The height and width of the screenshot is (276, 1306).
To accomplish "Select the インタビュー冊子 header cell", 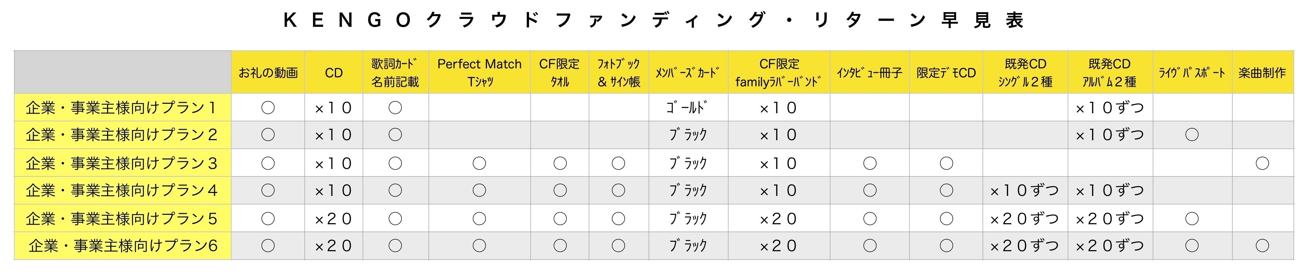I will [869, 73].
